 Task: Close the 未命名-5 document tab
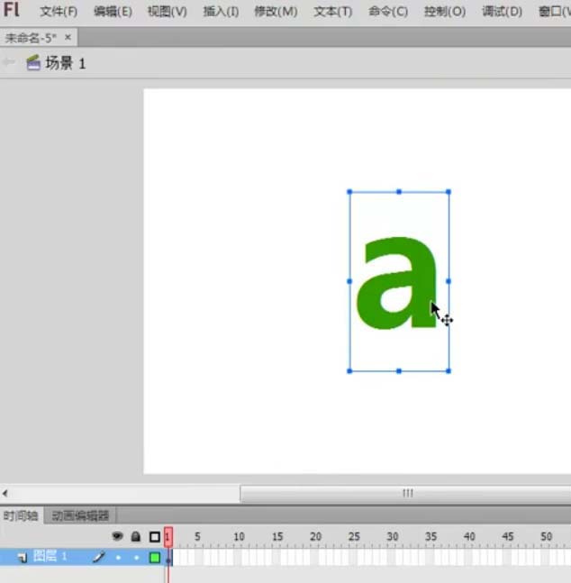(68, 37)
